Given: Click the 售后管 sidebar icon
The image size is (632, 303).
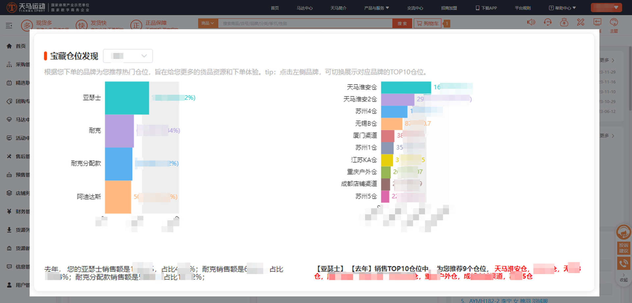Looking at the screenshot, I should pos(9,156).
